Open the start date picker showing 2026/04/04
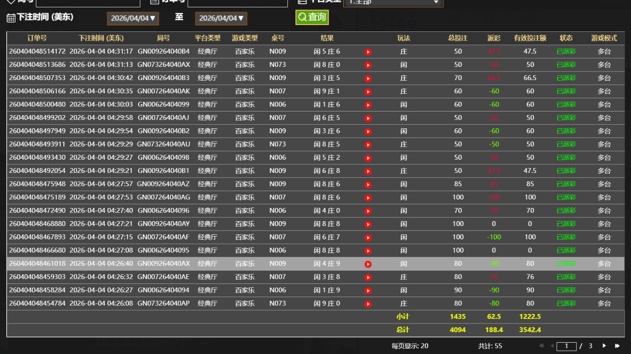Viewport: 631px width, 354px height. click(133, 19)
